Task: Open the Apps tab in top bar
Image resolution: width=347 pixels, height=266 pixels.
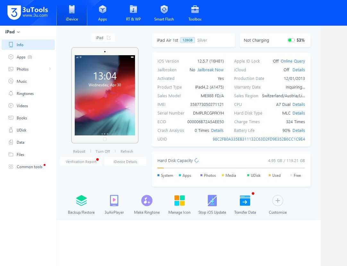Action: click(102, 13)
